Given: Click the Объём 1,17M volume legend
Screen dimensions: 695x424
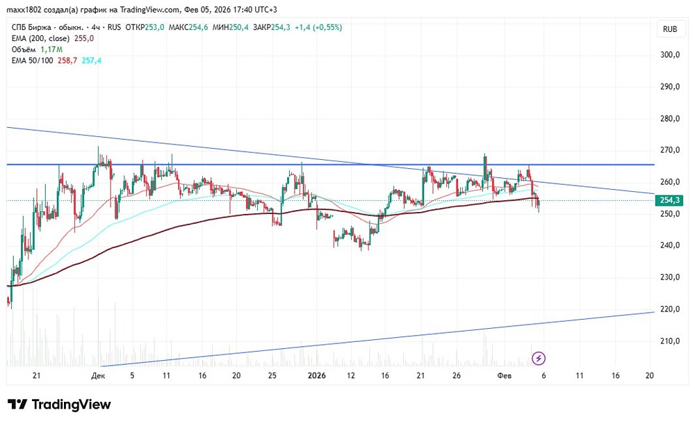Looking at the screenshot, I should click(x=37, y=49).
